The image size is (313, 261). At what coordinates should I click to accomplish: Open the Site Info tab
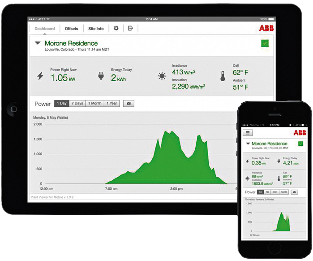pyautogui.click(x=96, y=29)
